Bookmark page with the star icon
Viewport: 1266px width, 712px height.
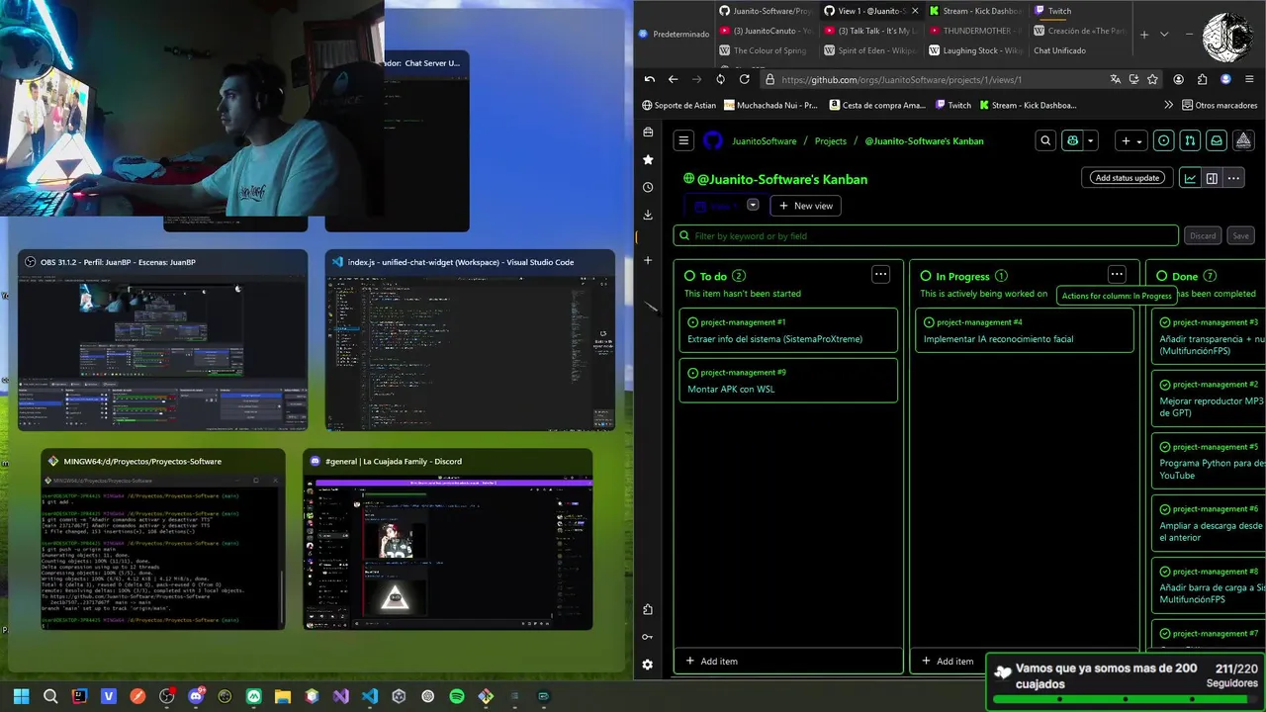click(x=1152, y=79)
